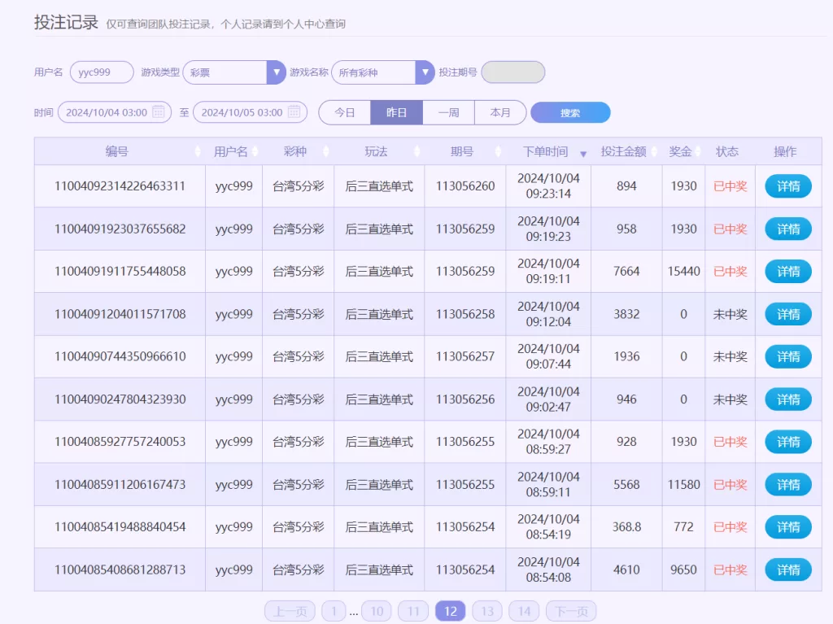
Task: Sort by 玩法 column arrows
Action: [x=416, y=151]
